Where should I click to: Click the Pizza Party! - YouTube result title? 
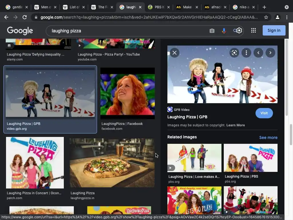(x=109, y=54)
